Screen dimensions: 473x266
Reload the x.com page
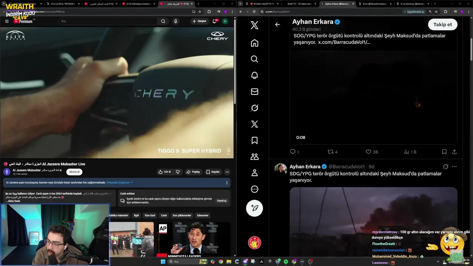[254, 11]
